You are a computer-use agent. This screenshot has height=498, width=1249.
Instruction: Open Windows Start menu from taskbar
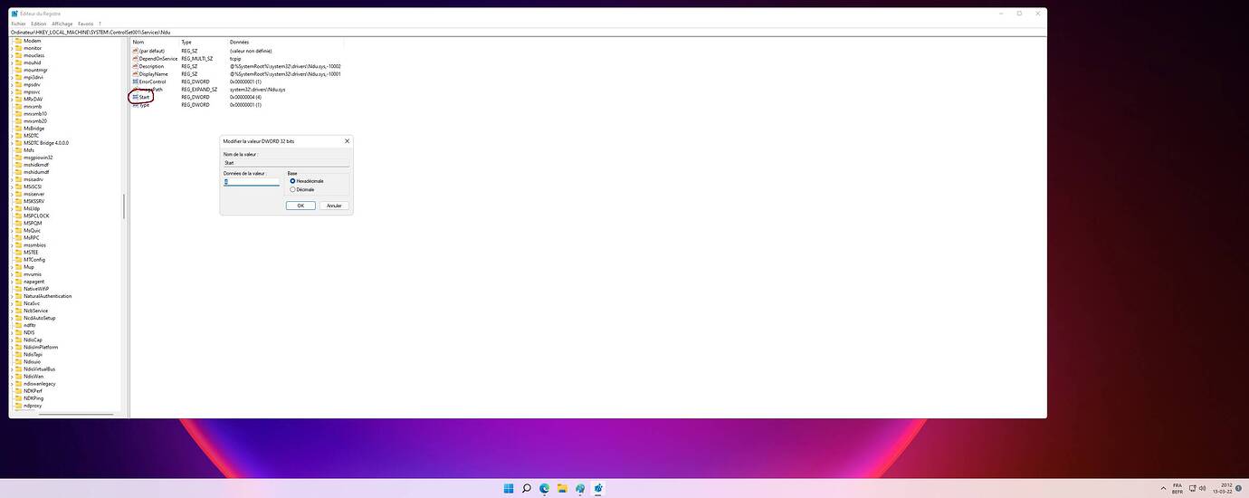(509, 488)
